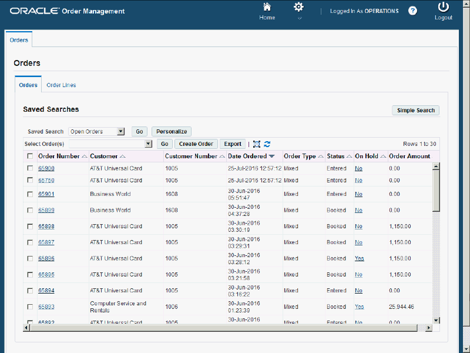
Task: Refresh the orders table
Action: 267,144
